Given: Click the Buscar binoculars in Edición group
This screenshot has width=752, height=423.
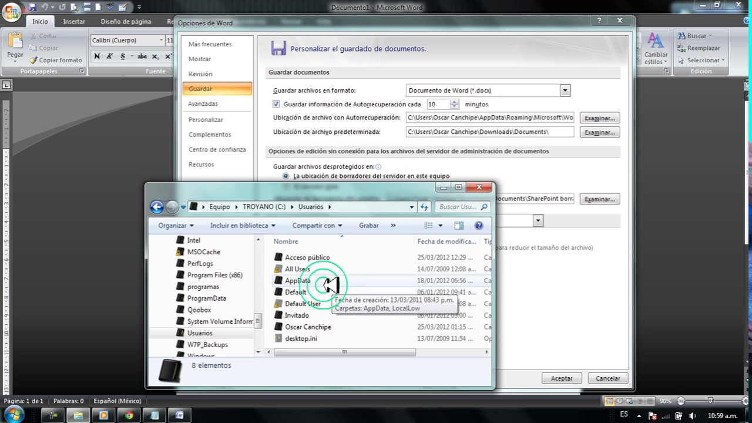Looking at the screenshot, I should click(x=681, y=36).
